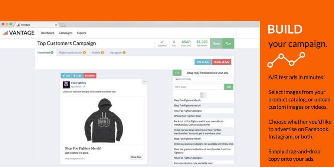Select copy 'Official Foo Fighters Gear'

coord(203,116)
